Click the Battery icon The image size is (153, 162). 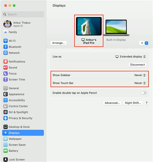(x=5, y=151)
